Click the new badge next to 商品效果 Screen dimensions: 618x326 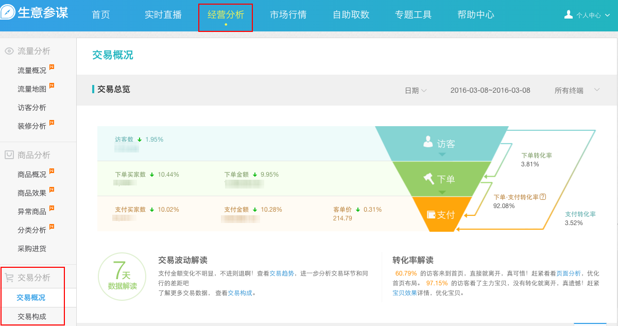(51, 190)
